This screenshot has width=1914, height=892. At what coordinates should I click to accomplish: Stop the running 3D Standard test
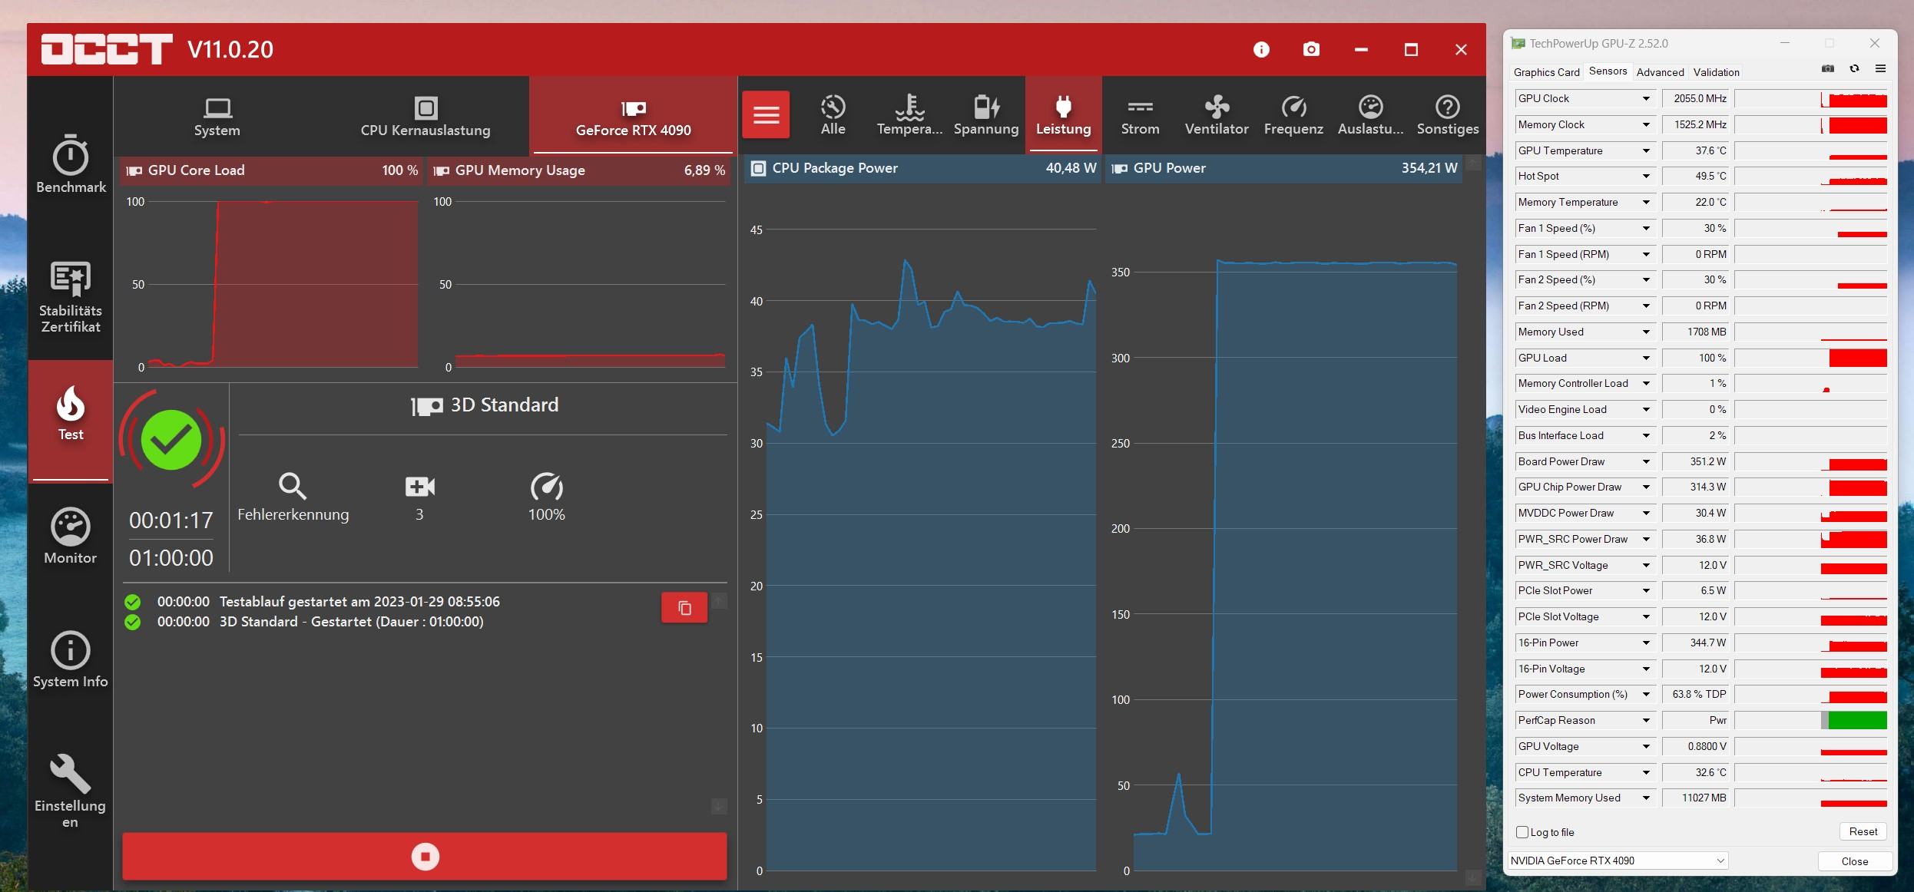click(425, 857)
